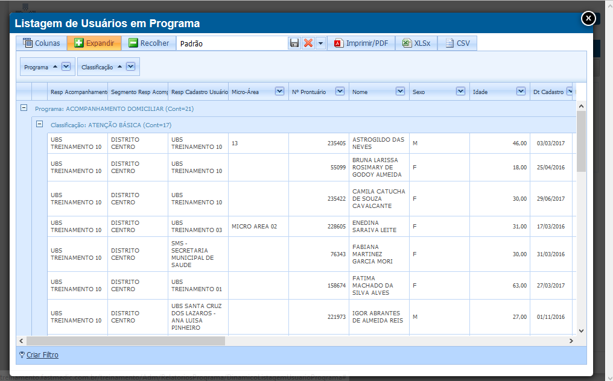Click the horizontal scrollbar right arrow

tap(571, 341)
